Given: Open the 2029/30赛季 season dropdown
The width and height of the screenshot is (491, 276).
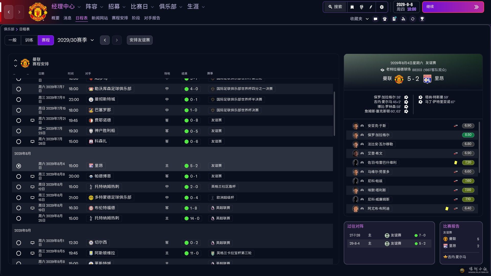Looking at the screenshot, I should pyautogui.click(x=76, y=40).
